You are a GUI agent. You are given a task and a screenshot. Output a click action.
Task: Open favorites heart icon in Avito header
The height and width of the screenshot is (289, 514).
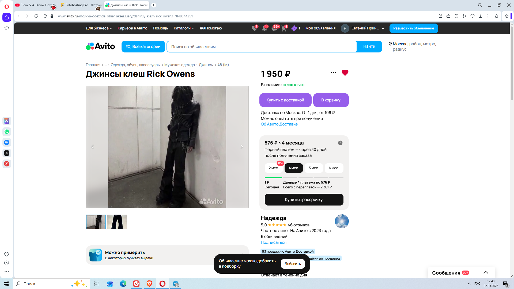(254, 28)
